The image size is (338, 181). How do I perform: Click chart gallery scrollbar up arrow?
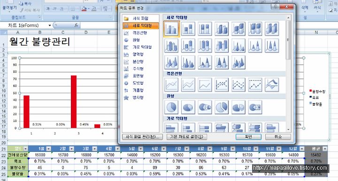tap(288, 18)
